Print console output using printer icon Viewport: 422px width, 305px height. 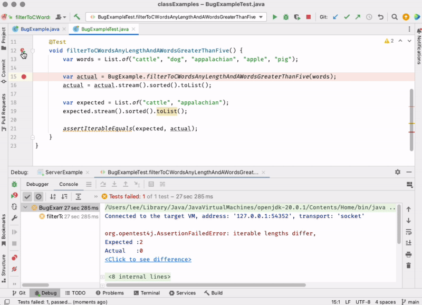click(x=408, y=254)
